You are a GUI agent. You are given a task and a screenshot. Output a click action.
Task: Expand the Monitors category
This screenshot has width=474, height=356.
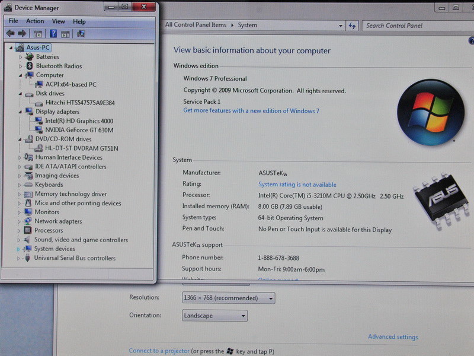(19, 212)
